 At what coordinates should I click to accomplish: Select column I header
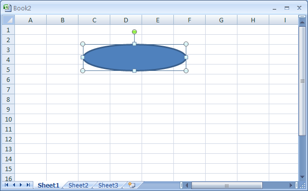click(284, 20)
